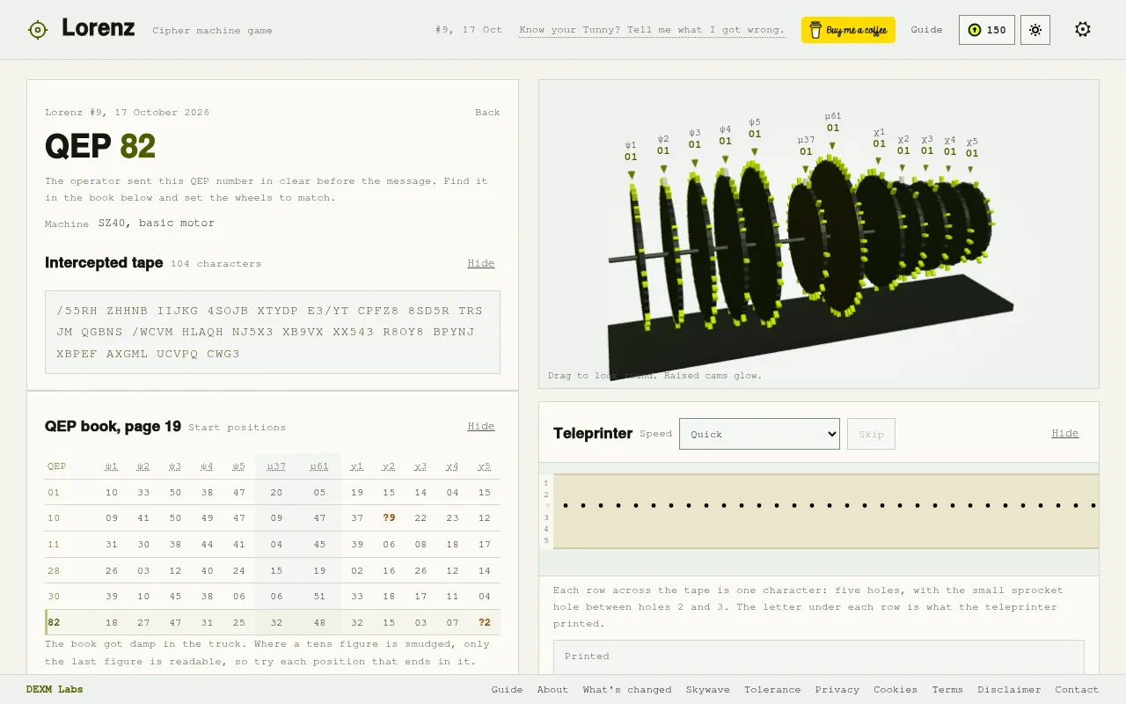Screen dimensions: 1126x704
Task: Click the μ61 column header in the book
Action: [319, 466]
